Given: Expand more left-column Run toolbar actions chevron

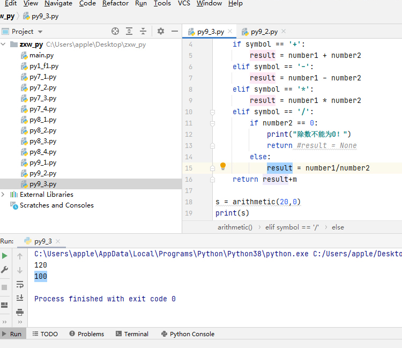Looking at the screenshot, I should point(4,322).
